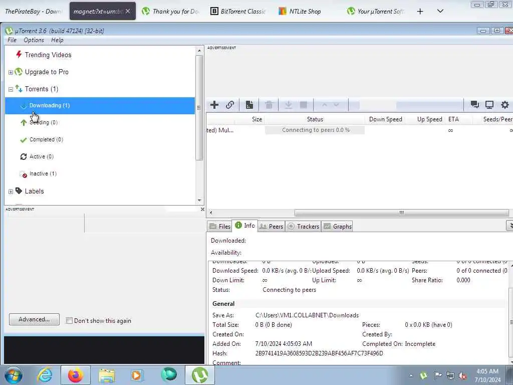The height and width of the screenshot is (385, 513).
Task: Click the µTorrent system tray icon
Action: pyautogui.click(x=424, y=375)
